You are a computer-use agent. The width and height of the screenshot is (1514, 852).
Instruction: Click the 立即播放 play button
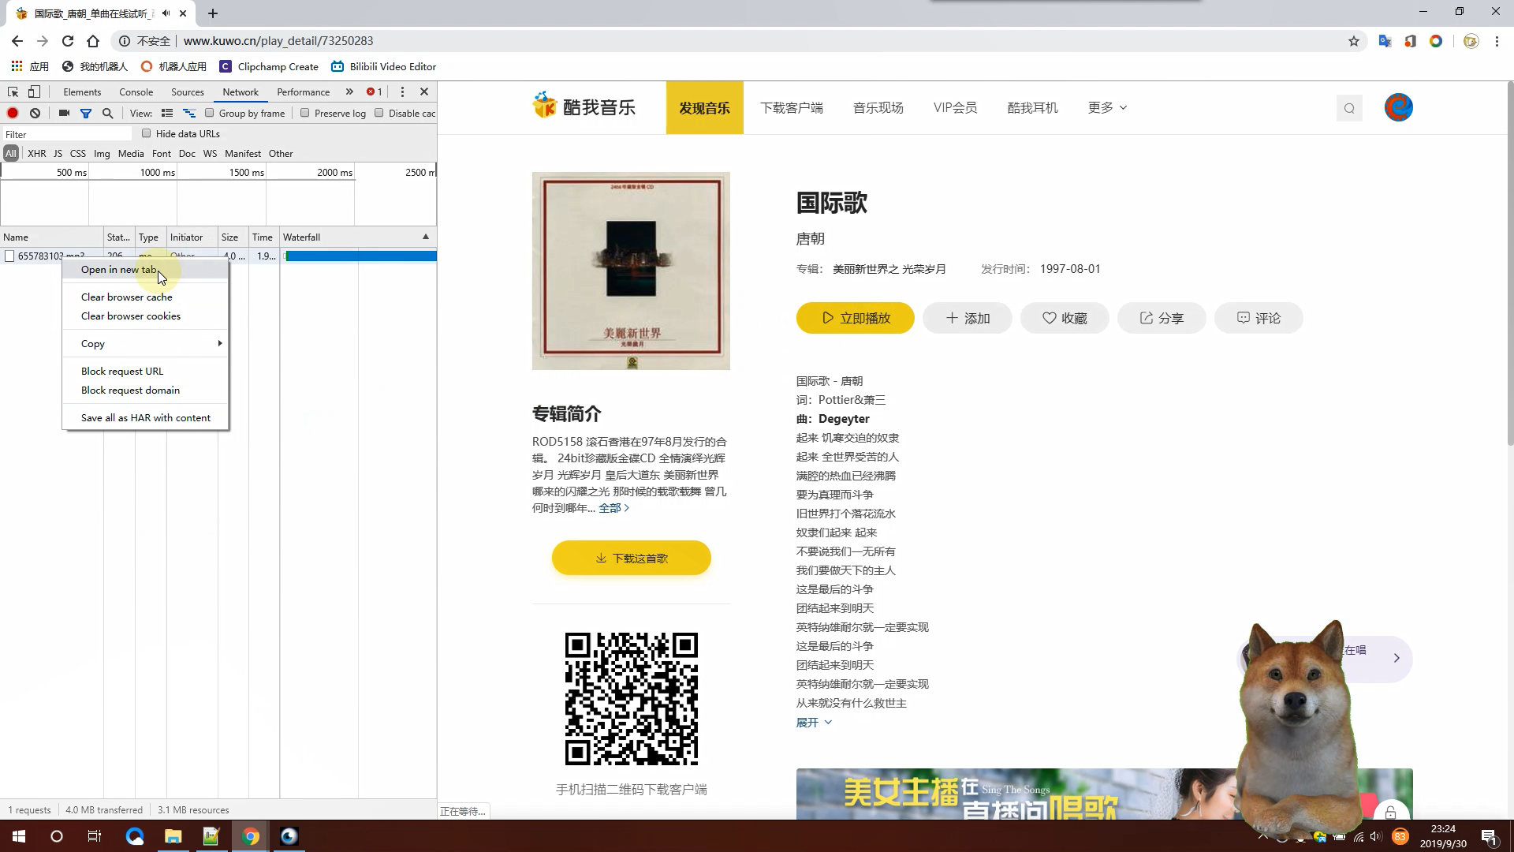click(x=855, y=318)
